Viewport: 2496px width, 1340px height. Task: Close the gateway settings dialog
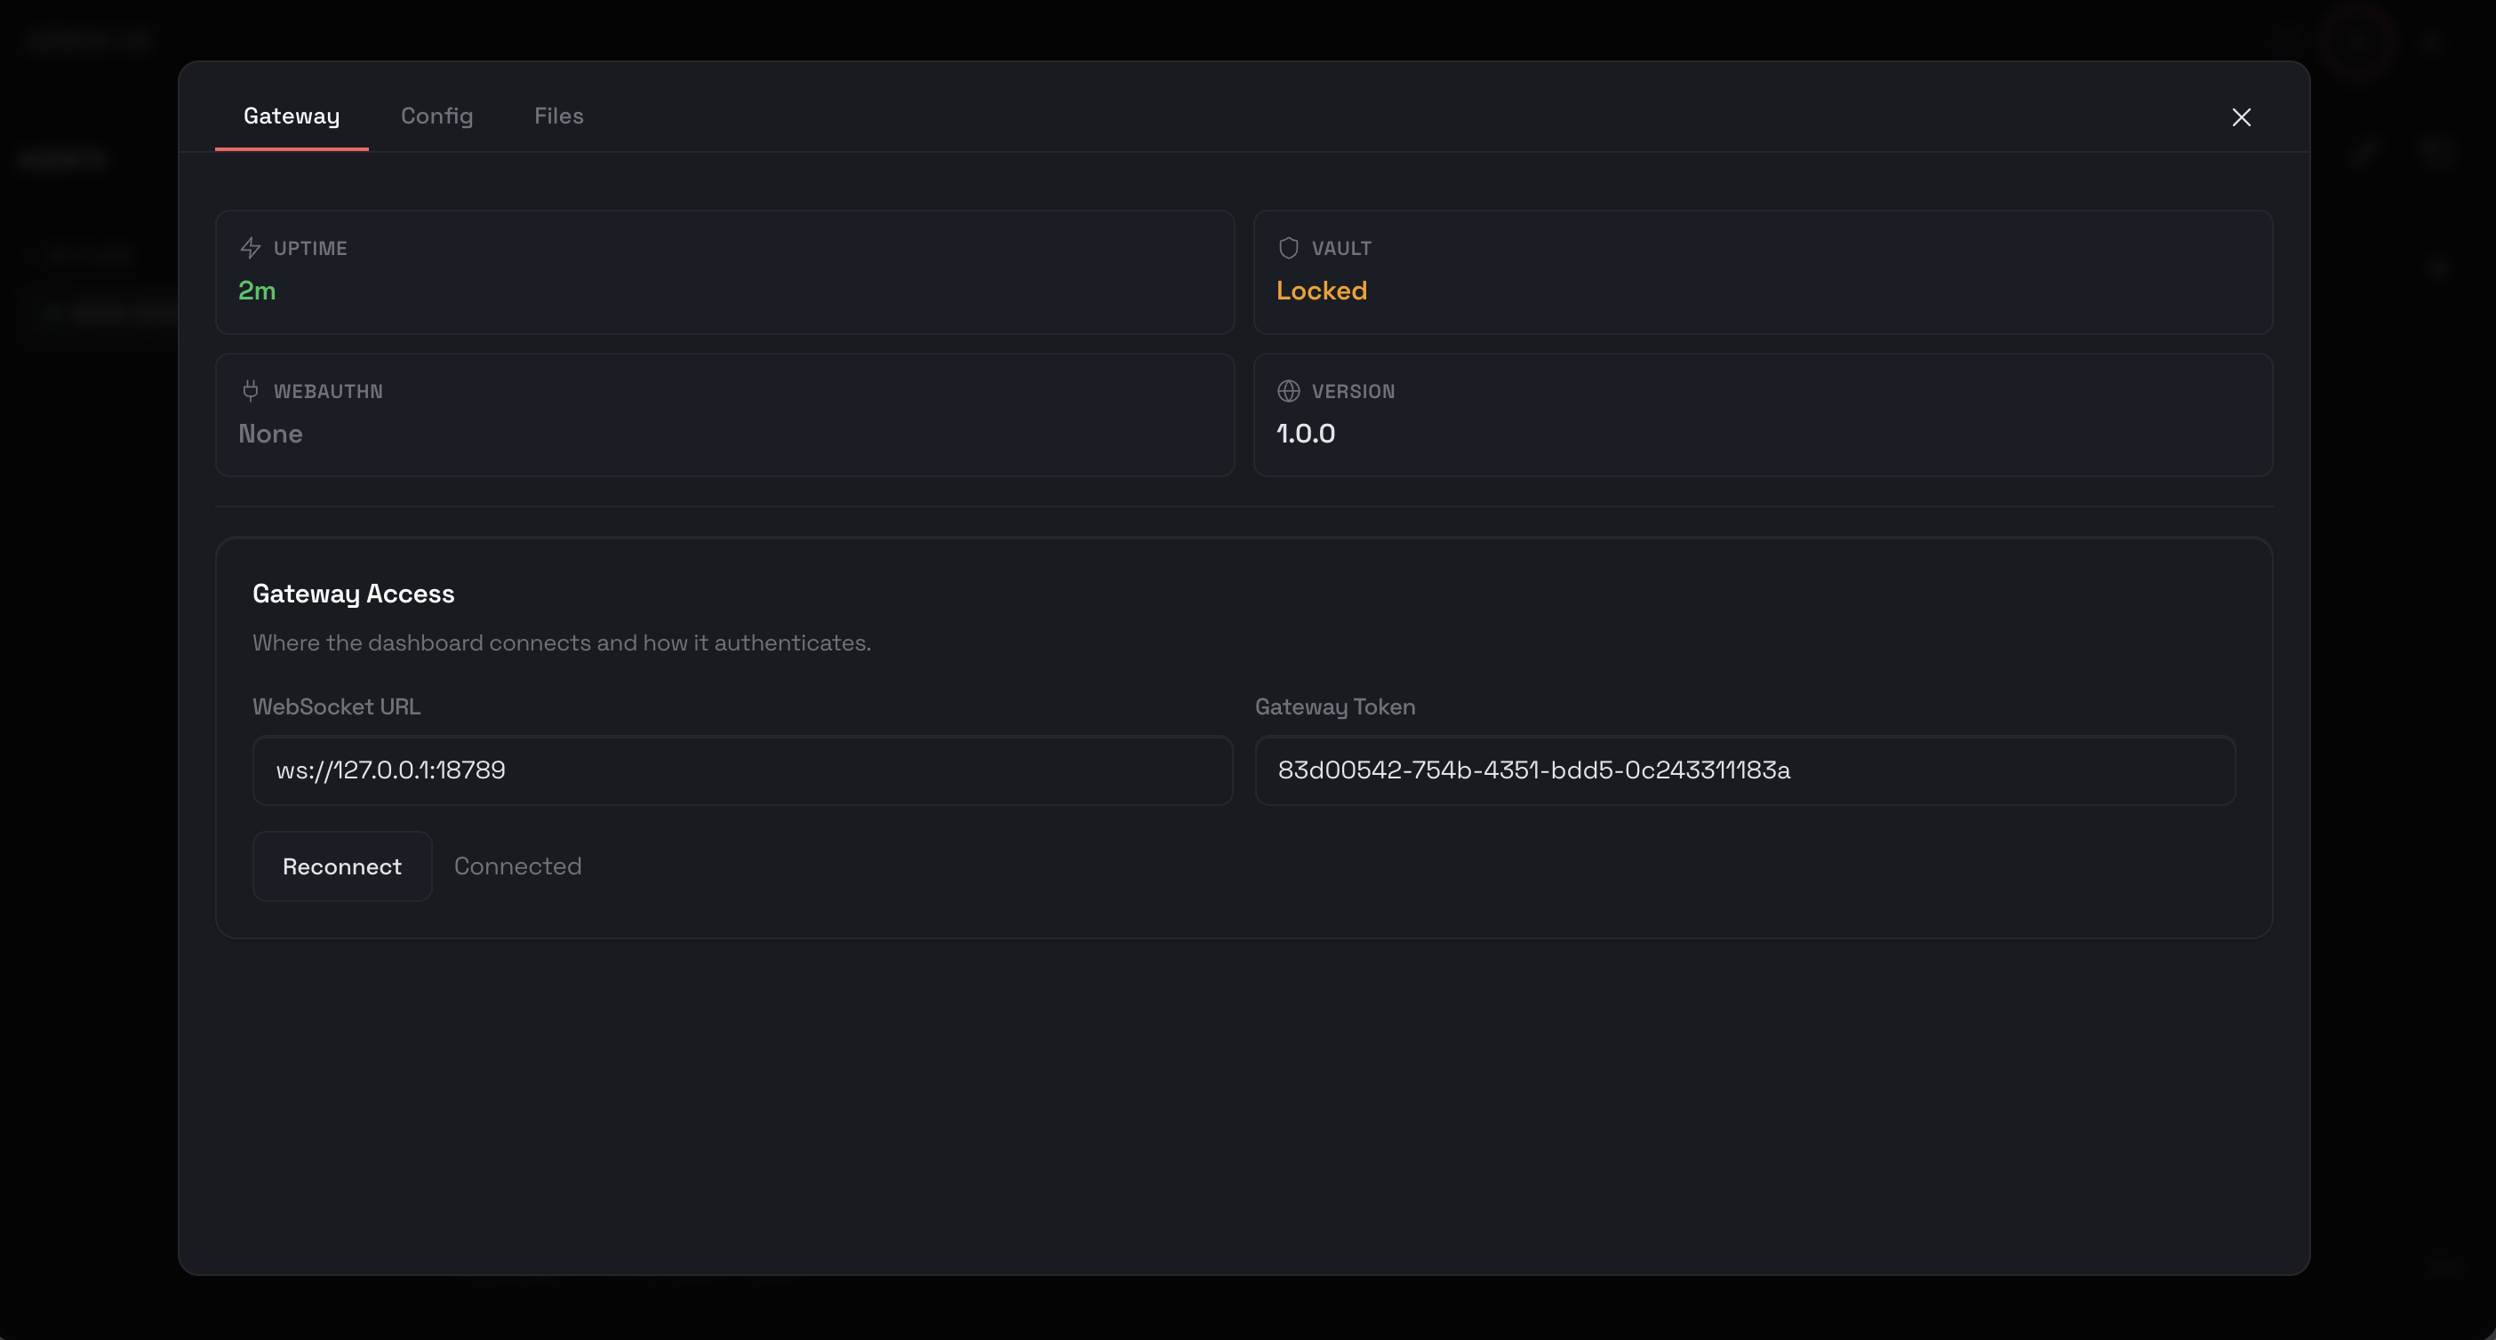click(x=2240, y=117)
